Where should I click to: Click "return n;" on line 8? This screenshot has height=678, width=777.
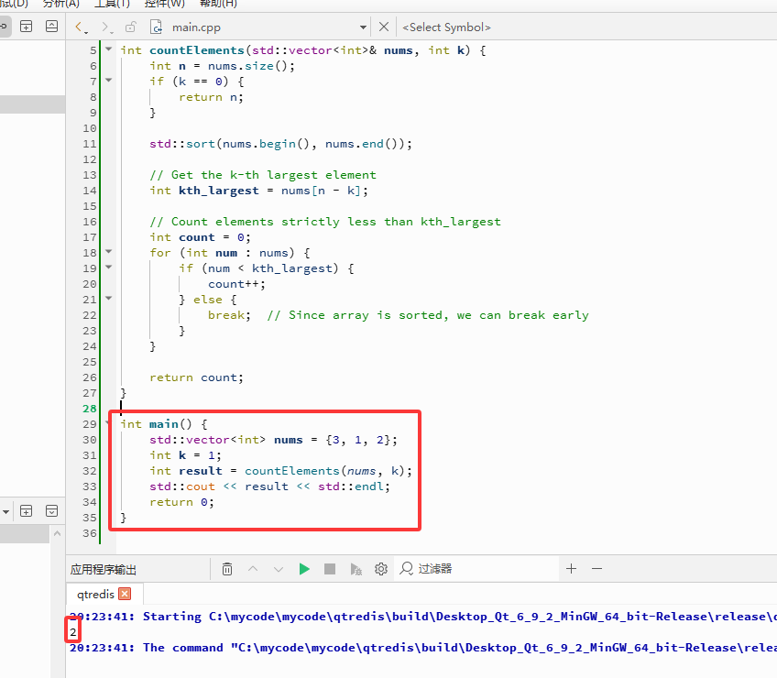(x=211, y=97)
